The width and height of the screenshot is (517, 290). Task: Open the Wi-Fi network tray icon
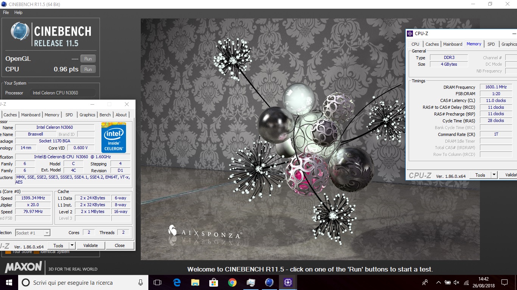466,282
